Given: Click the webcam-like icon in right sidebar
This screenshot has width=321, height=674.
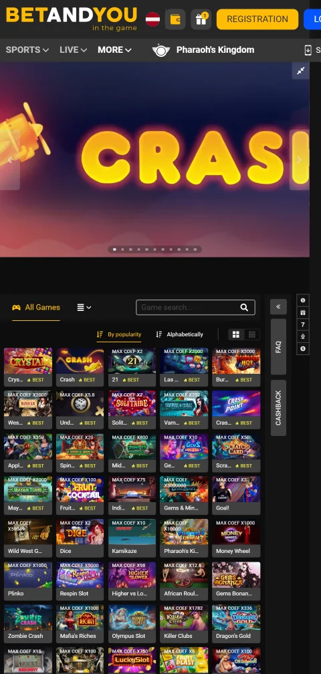Looking at the screenshot, I should [303, 336].
